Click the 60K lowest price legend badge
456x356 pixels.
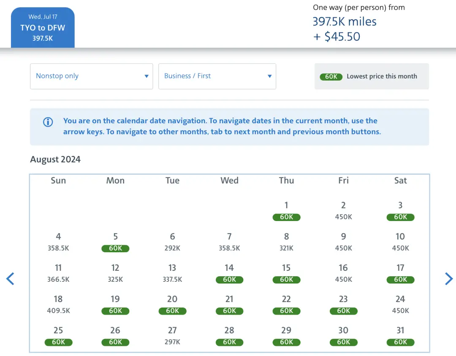click(331, 76)
